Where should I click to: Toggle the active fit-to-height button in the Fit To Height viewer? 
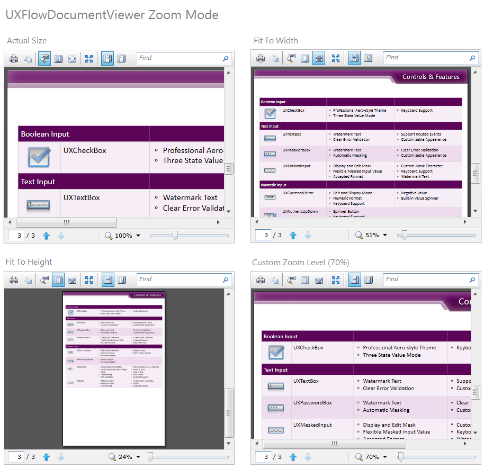tap(58, 280)
